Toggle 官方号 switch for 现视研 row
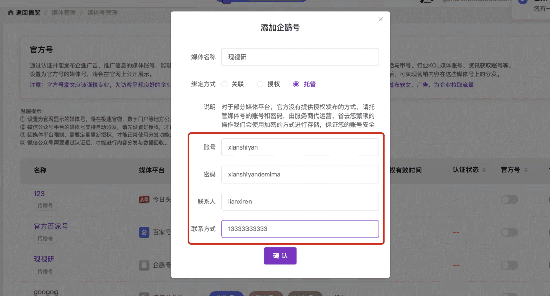550x296 pixels. [509, 265]
